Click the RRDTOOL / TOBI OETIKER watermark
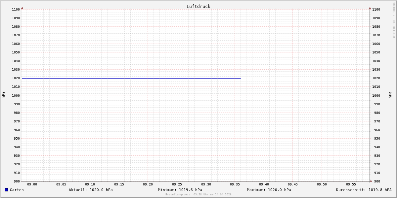 click(394, 20)
